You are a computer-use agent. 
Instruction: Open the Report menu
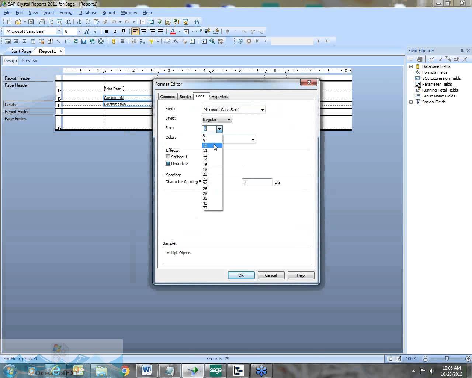tap(109, 13)
